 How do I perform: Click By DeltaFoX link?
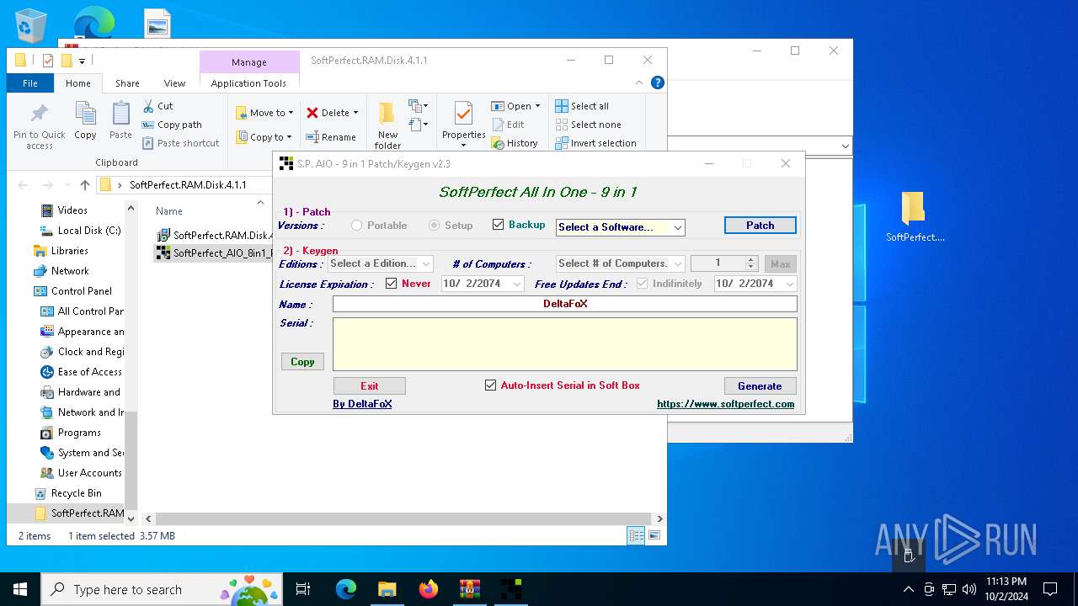click(x=362, y=404)
